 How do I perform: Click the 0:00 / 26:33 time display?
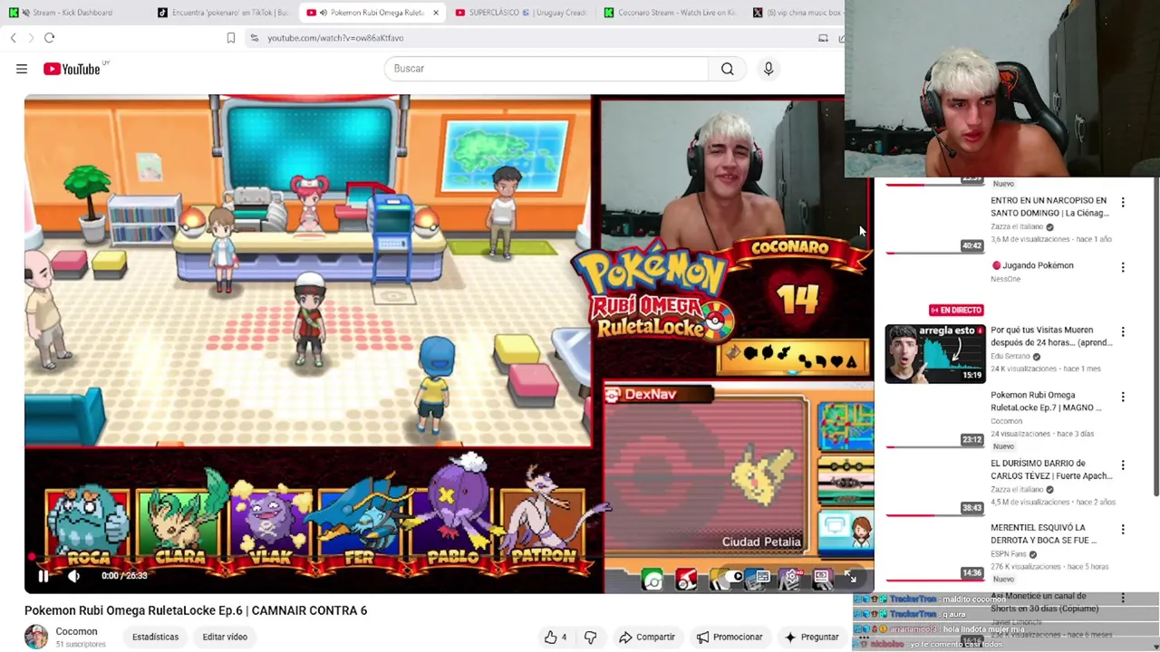tap(124, 576)
